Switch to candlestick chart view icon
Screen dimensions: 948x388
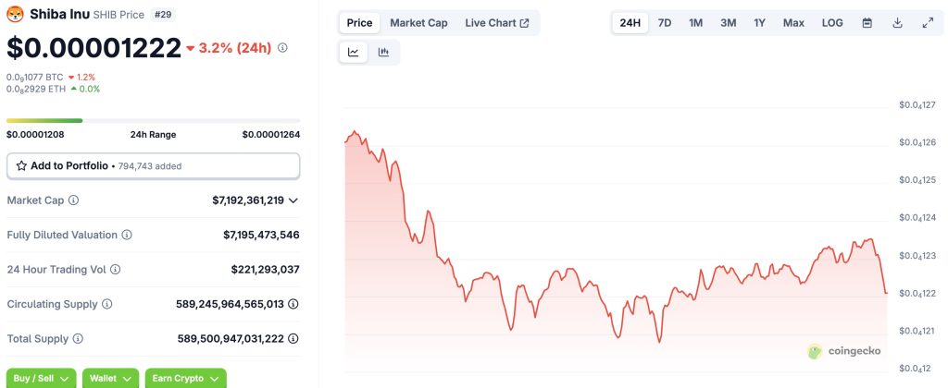click(383, 53)
